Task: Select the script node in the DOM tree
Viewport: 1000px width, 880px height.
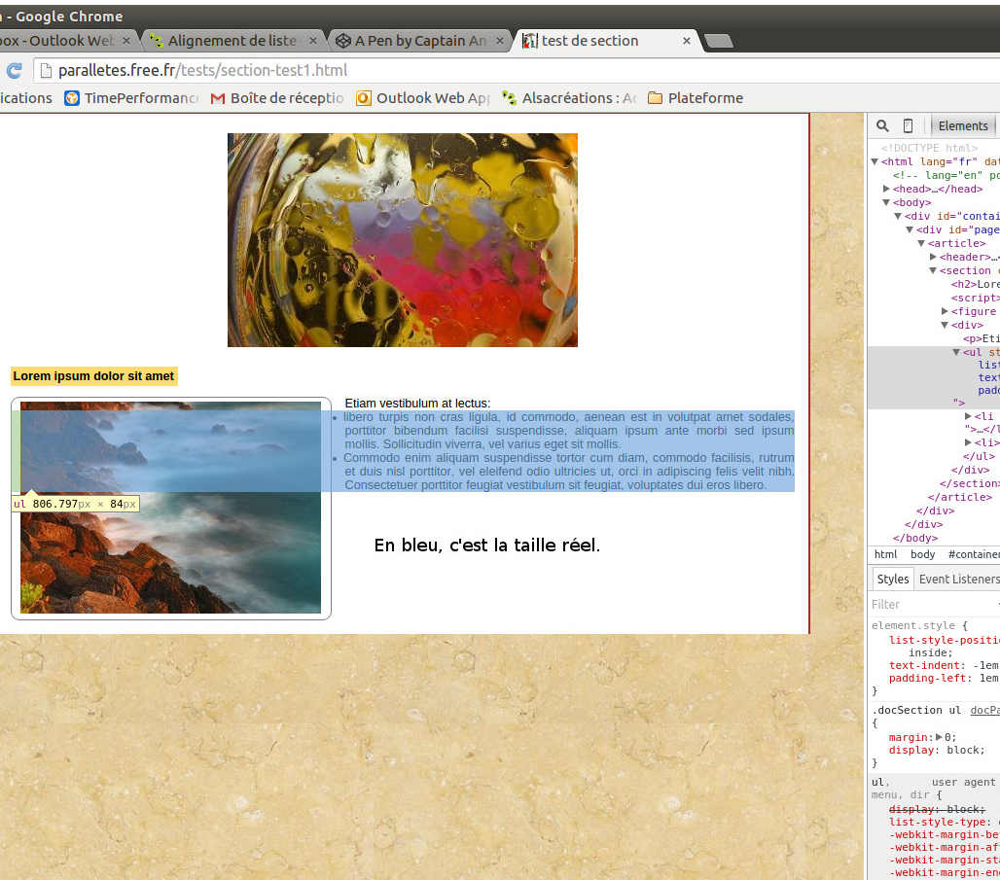Action: [975, 298]
